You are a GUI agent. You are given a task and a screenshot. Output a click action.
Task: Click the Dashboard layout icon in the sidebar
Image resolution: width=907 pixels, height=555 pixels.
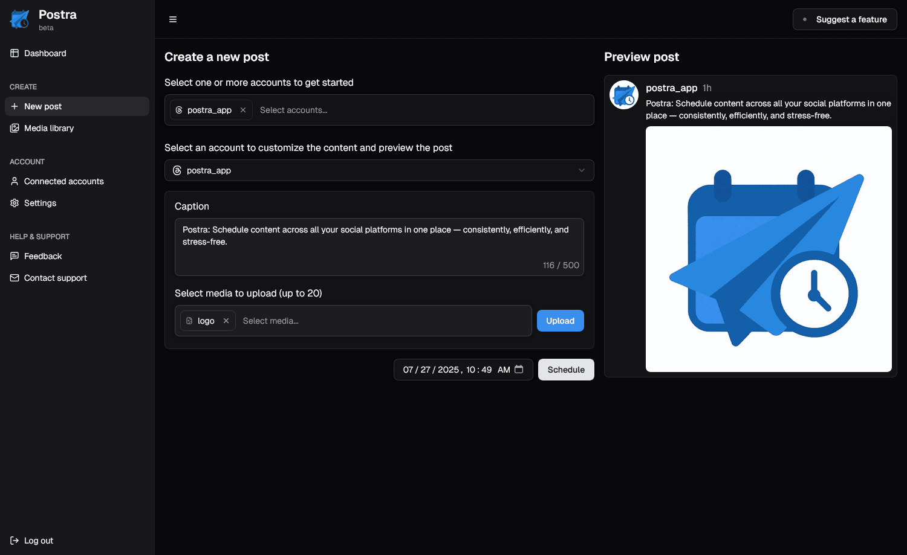point(15,53)
